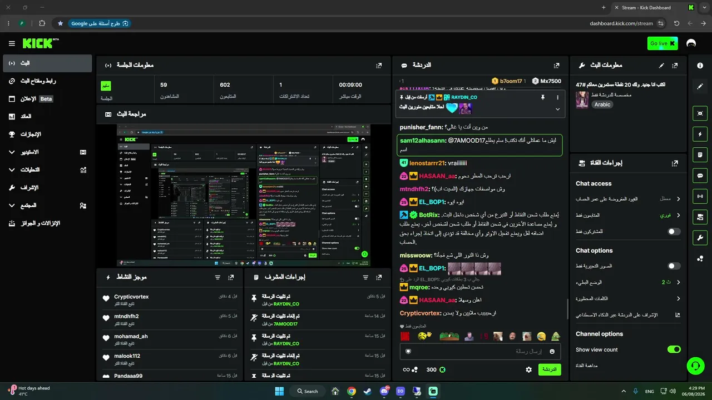Pop out the معلومات الجلسة panel
The image size is (712, 400).
pos(379,65)
